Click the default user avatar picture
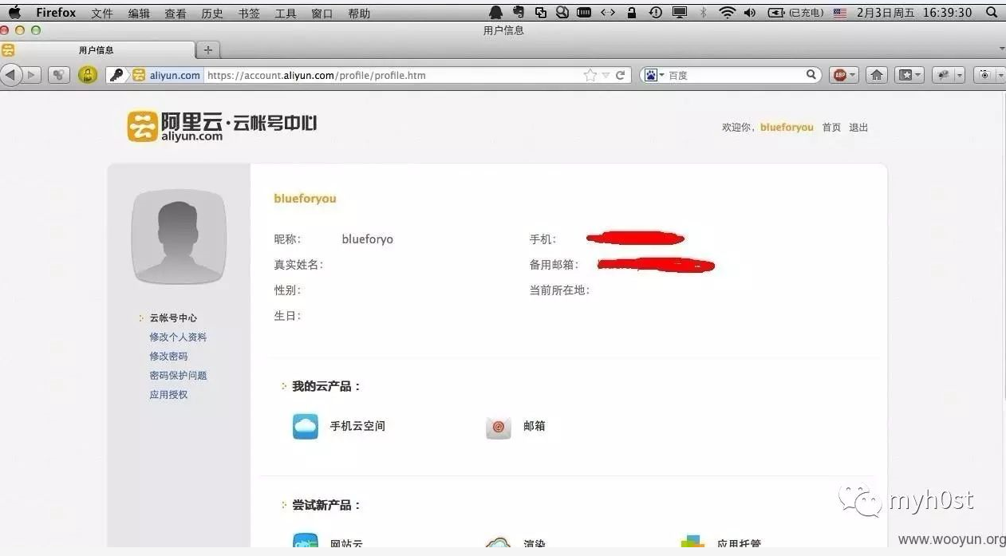 (x=179, y=237)
